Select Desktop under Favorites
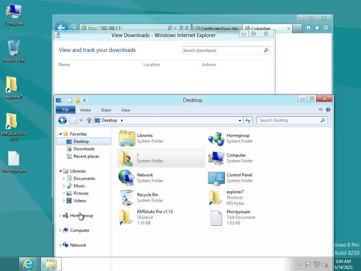Screen dimensions: 361x271 (x=84, y=141)
